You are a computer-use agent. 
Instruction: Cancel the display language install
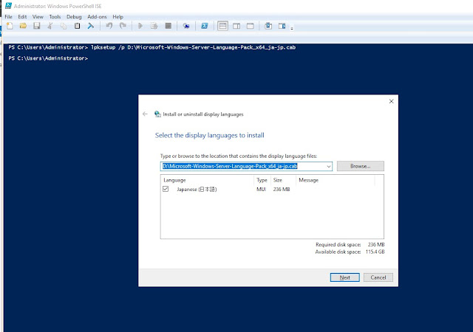pos(378,277)
